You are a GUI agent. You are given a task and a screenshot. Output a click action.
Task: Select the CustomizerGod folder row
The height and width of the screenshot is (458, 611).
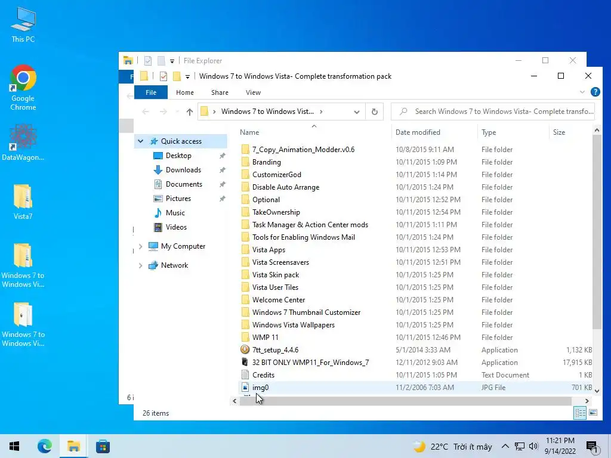[415, 175]
